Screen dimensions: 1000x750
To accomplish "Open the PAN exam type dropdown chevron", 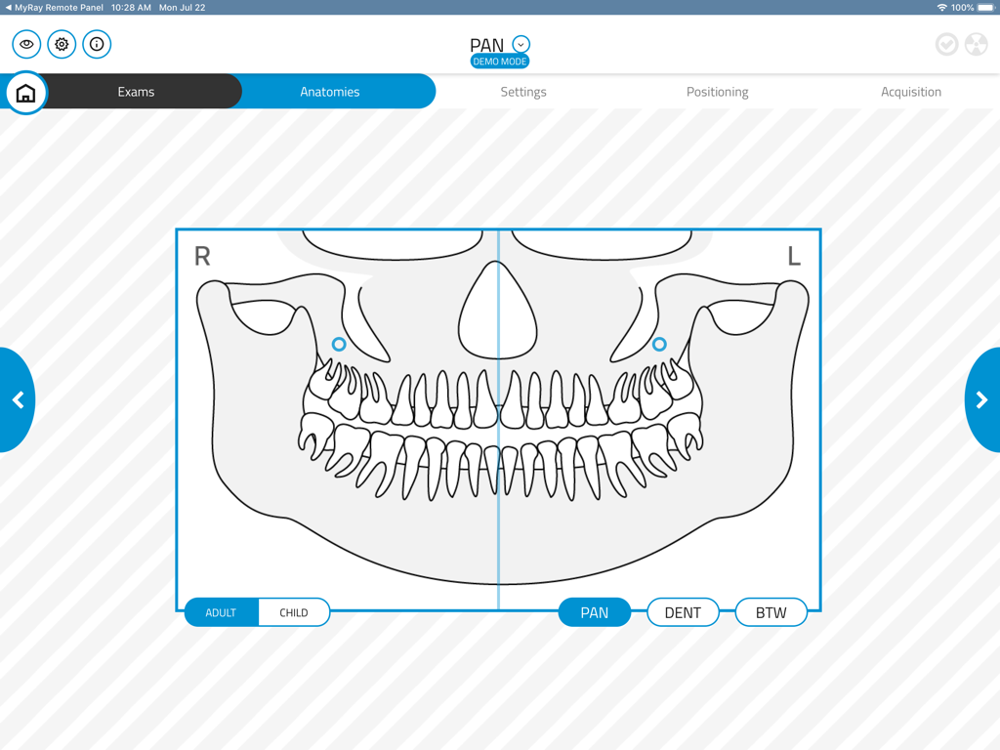I will 521,44.
